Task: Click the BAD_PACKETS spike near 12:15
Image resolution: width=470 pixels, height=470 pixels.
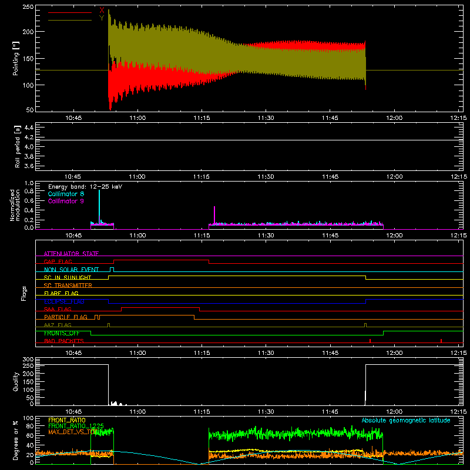Action: pyautogui.click(x=441, y=341)
